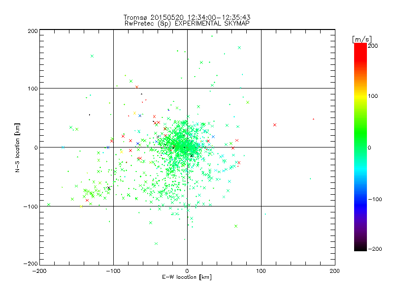Click the colorbar tick label '-100'
The image size is (394, 295).
pos(375,199)
